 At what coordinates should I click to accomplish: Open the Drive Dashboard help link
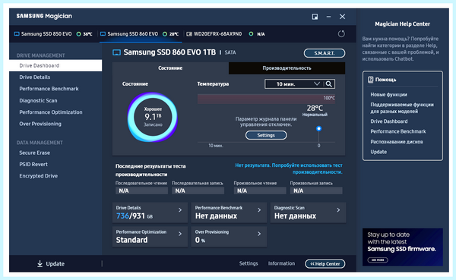tap(389, 121)
